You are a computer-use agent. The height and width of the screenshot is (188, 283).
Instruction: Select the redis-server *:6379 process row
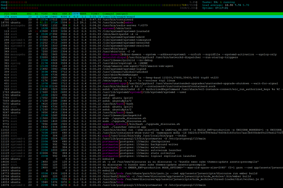pyautogui.click(x=141, y=25)
